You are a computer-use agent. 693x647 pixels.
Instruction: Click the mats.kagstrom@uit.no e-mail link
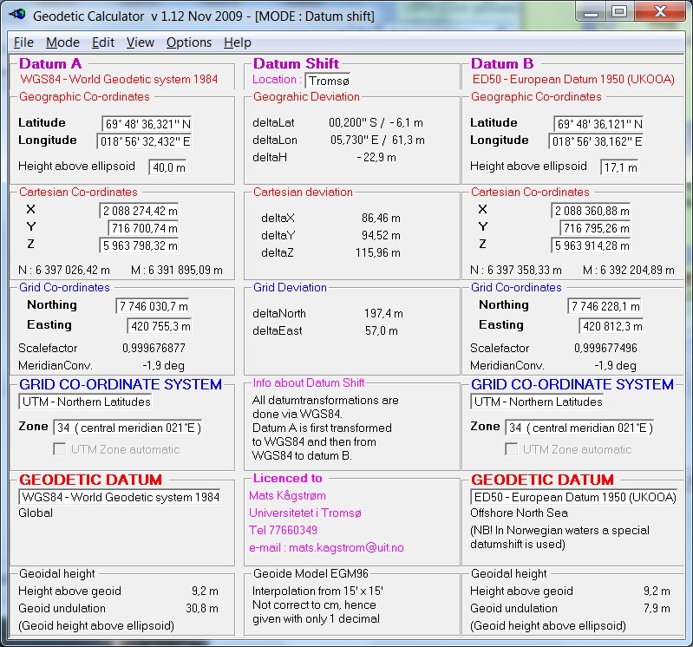[x=326, y=547]
